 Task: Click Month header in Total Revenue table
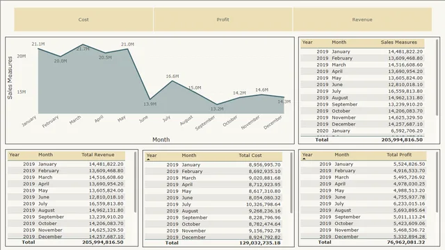click(46, 155)
